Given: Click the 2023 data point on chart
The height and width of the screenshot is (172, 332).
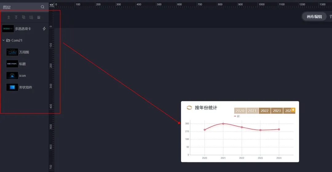Looking at the screenshot, I should 260,130.
